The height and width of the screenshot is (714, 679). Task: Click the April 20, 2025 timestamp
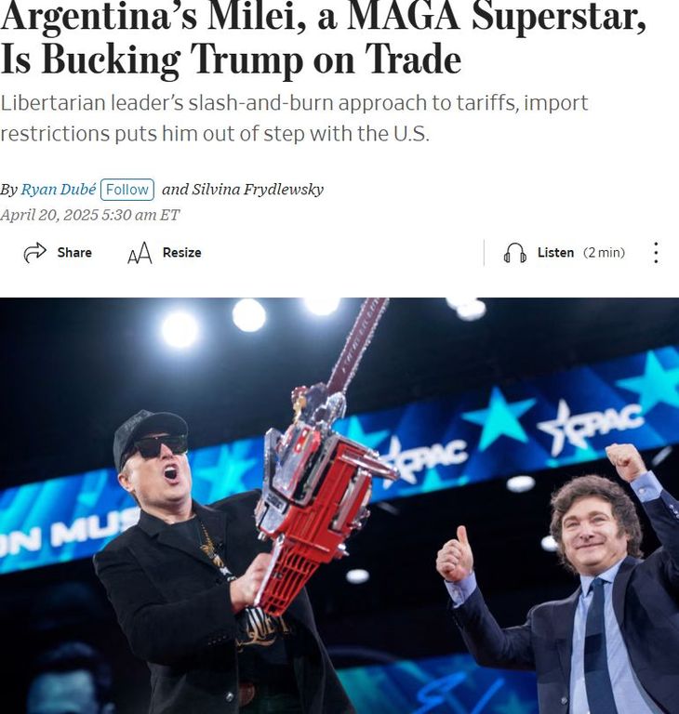tap(90, 215)
